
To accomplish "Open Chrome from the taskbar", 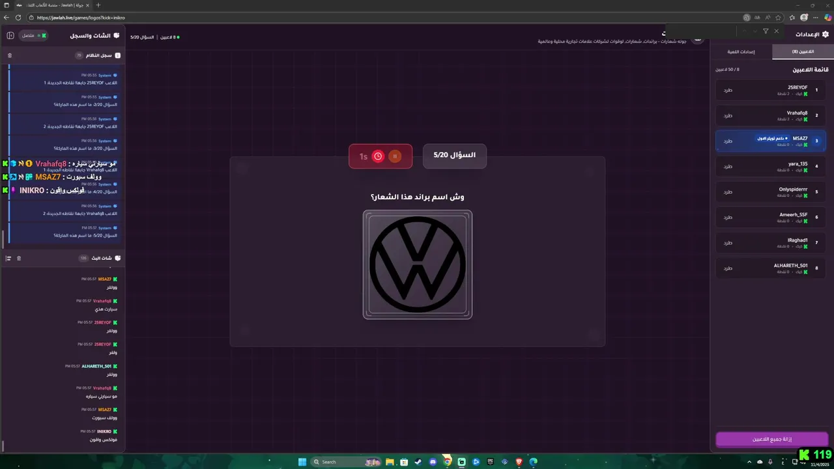I will [447, 462].
